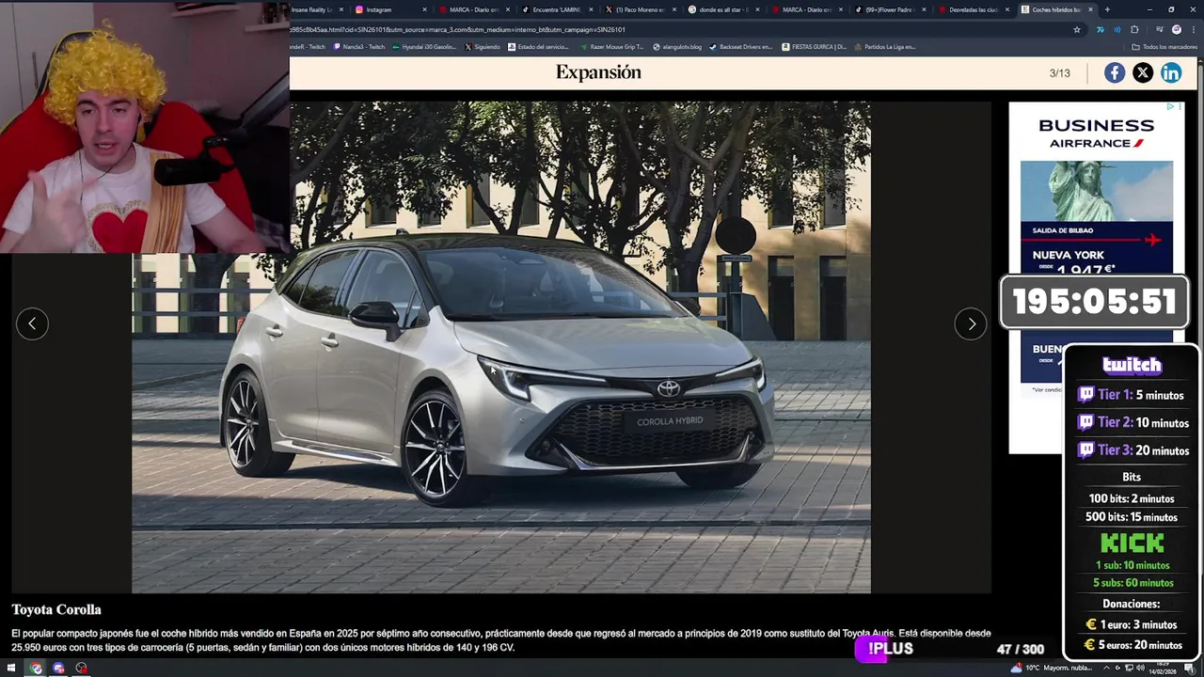The width and height of the screenshot is (1204, 677).
Task: Click the Tier 3: 20 minutos line
Action: pos(1133,450)
